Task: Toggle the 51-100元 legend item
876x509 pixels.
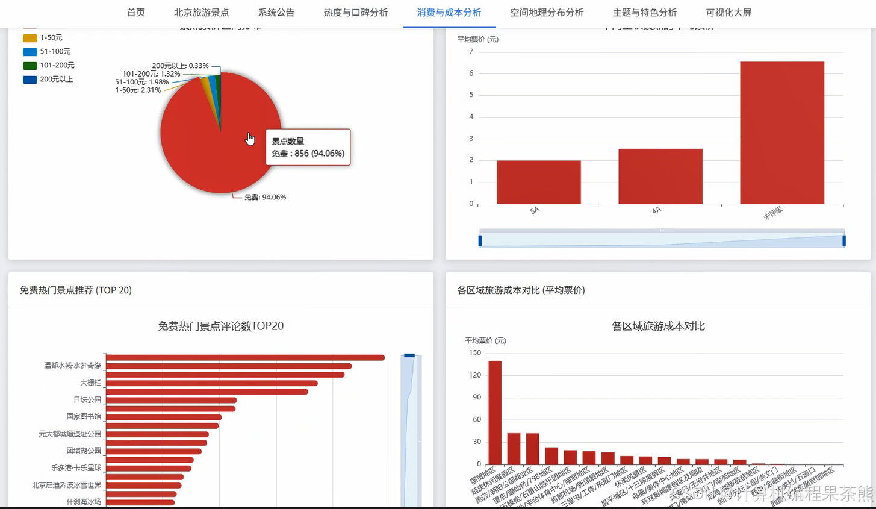Action: [x=46, y=52]
